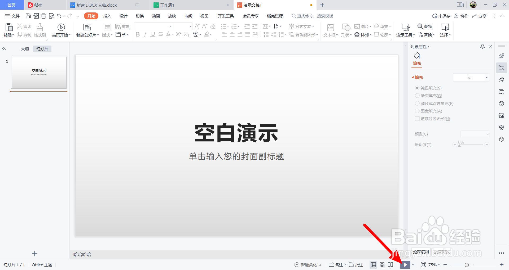Click the Cut (剪切) scissors icon
509x270 pixels.
(x=20, y=26)
